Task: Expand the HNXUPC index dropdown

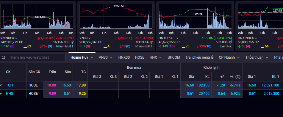Action: (x=177, y=38)
